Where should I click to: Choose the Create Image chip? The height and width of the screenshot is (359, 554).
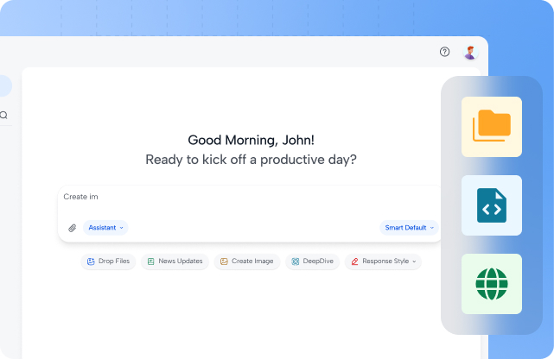pos(247,261)
